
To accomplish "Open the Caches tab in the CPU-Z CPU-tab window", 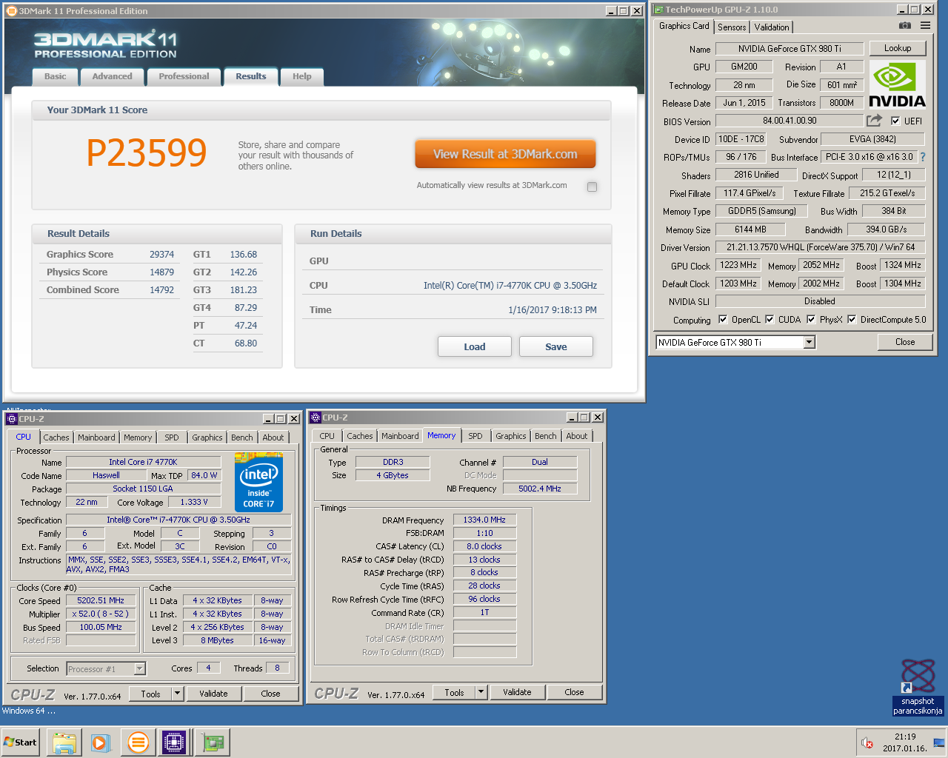I will pyautogui.click(x=56, y=437).
